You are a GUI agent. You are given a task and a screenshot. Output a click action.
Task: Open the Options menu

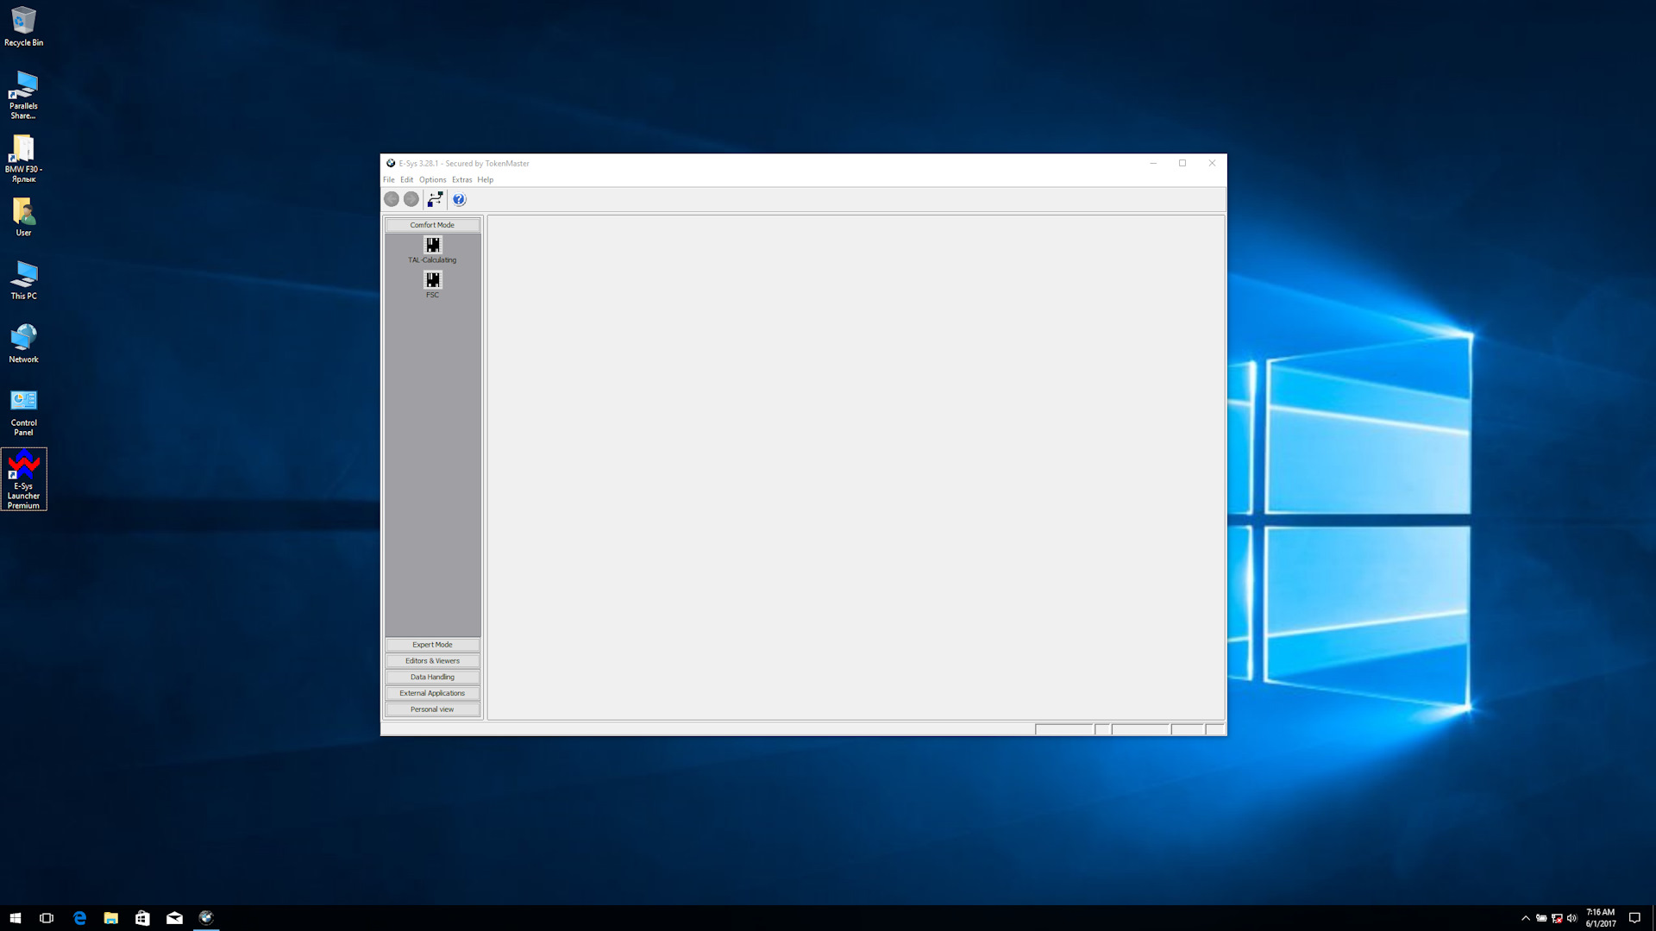(430, 179)
